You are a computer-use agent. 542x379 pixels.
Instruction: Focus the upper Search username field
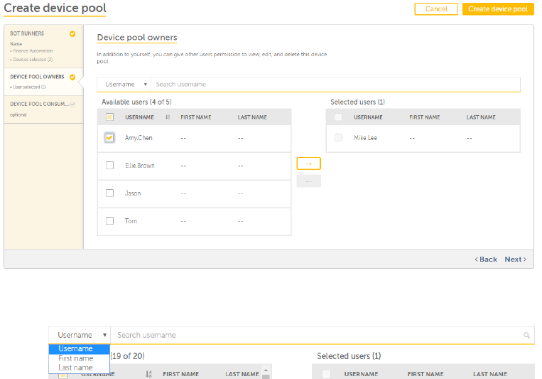(334, 85)
